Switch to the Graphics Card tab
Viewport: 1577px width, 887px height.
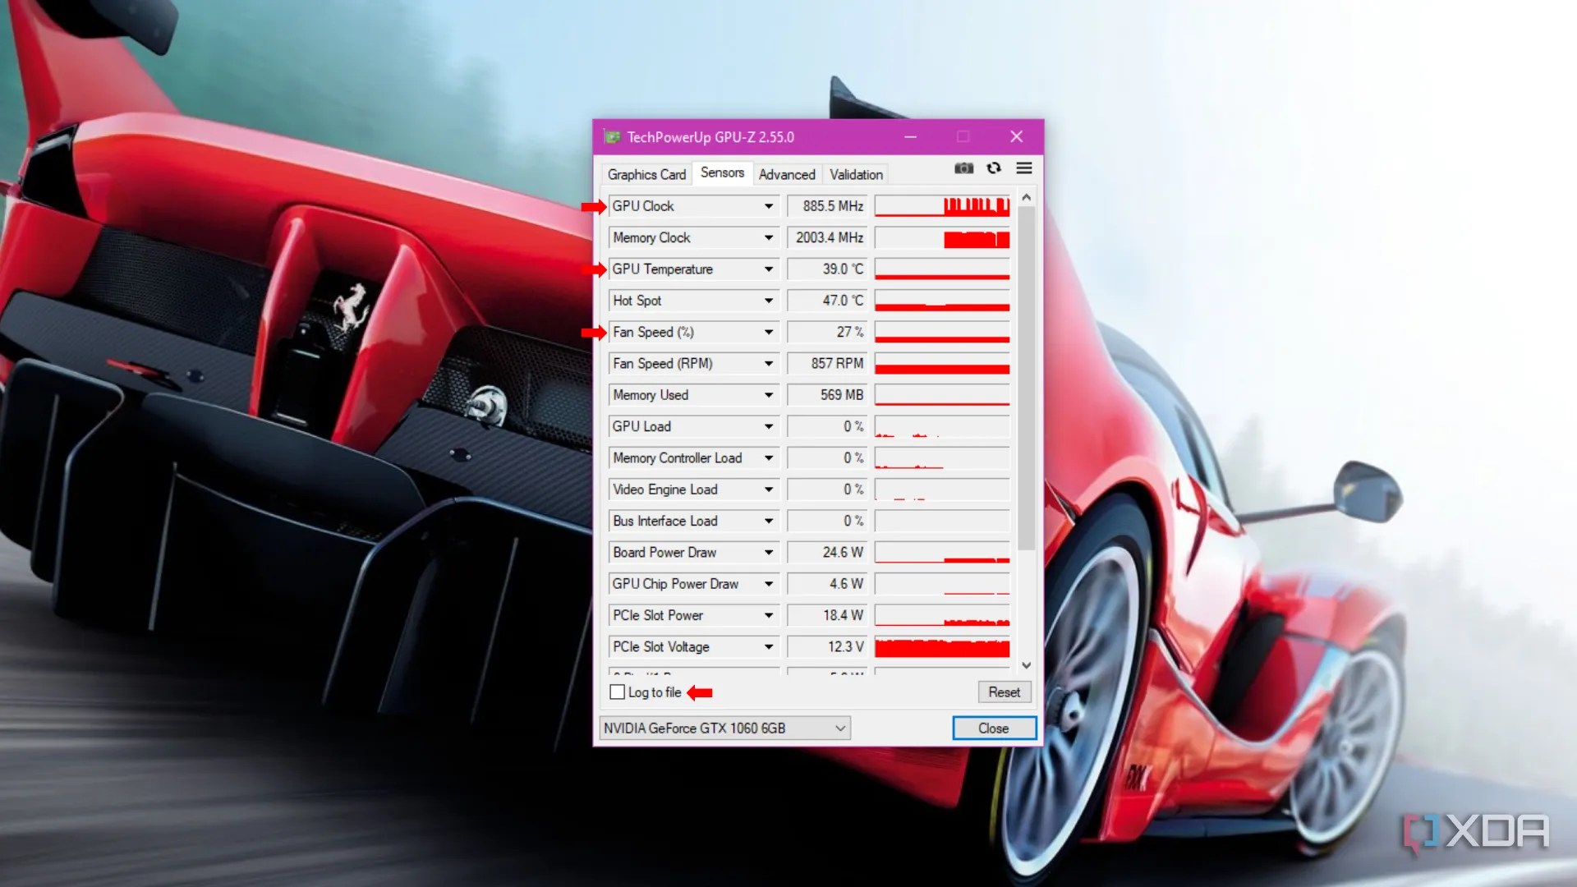click(646, 174)
